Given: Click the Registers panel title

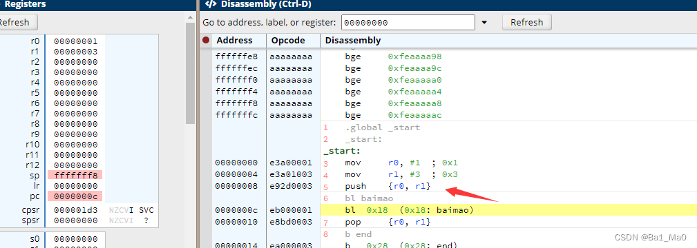Looking at the screenshot, I should click(x=25, y=4).
